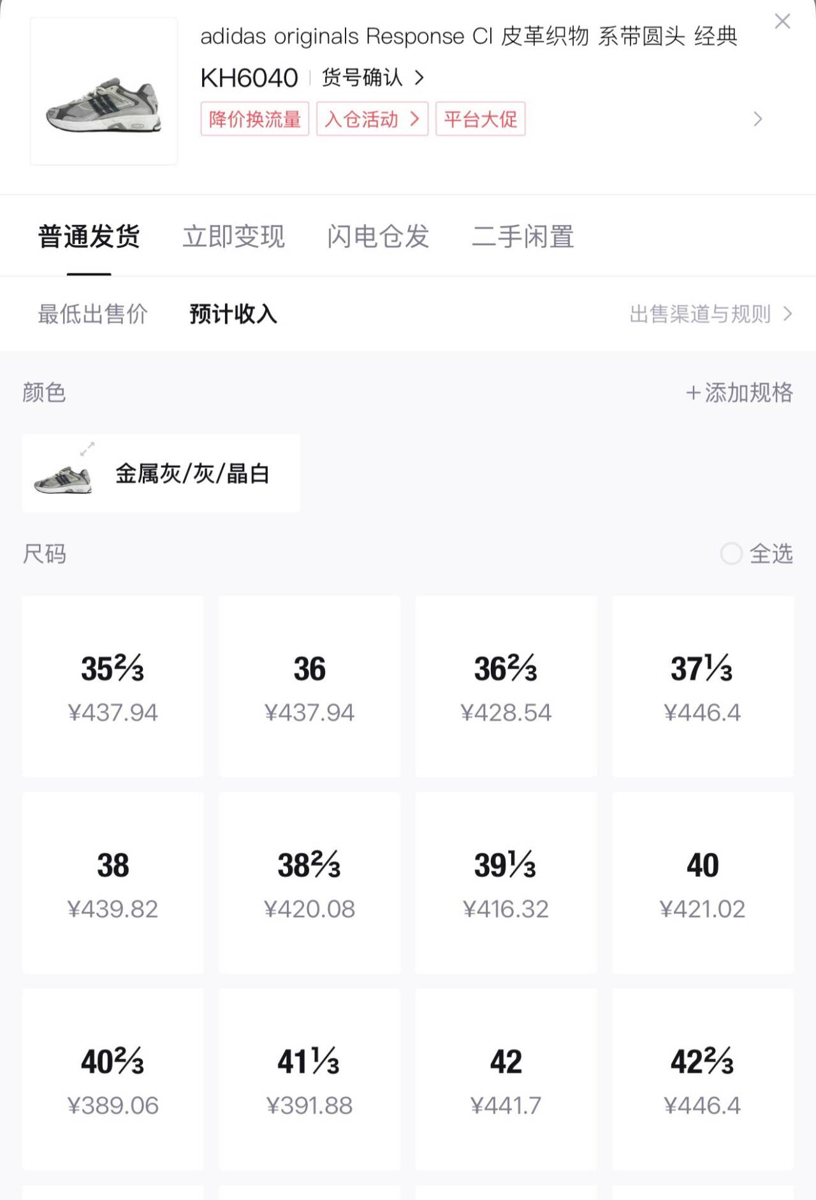Switch to 闪电仓发 tab

tap(378, 236)
